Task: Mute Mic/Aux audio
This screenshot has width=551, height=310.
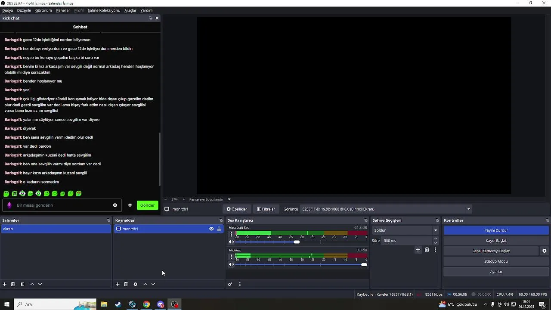Action: click(231, 264)
